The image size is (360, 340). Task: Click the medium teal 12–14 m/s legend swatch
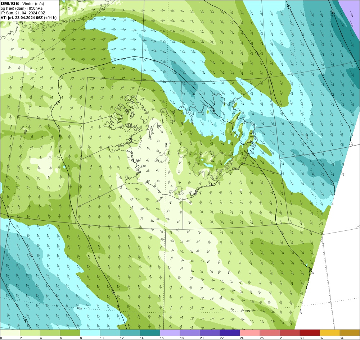130,333
